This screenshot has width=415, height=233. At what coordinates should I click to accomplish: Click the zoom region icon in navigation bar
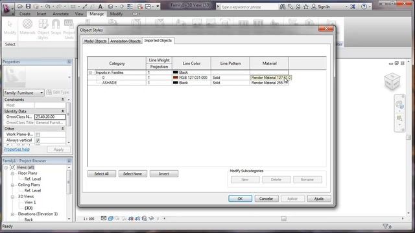click(x=399, y=118)
